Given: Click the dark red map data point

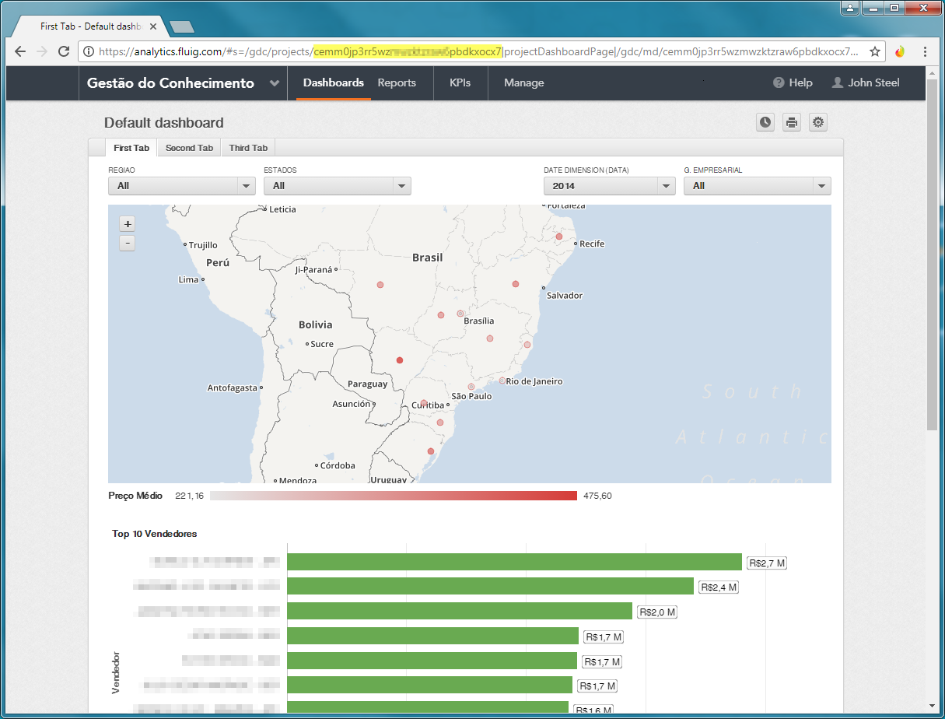Looking at the screenshot, I should tap(400, 360).
